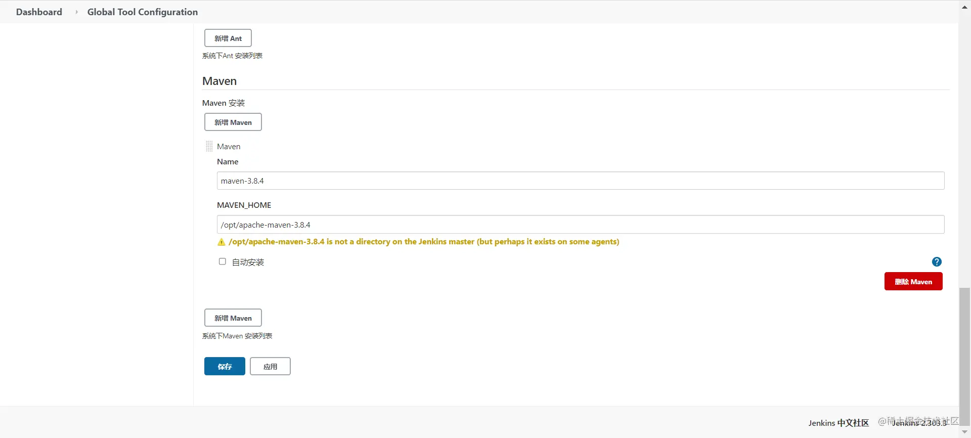Click the yellow warning triangle icon

(x=221, y=242)
